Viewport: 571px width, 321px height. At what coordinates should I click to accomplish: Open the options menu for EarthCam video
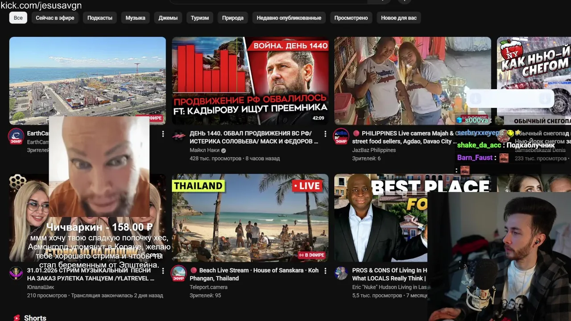click(x=163, y=134)
